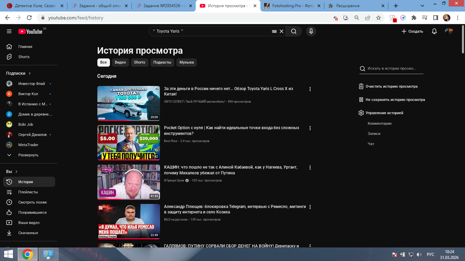Select the Музыка filter chip
465x261 pixels.
(x=187, y=63)
